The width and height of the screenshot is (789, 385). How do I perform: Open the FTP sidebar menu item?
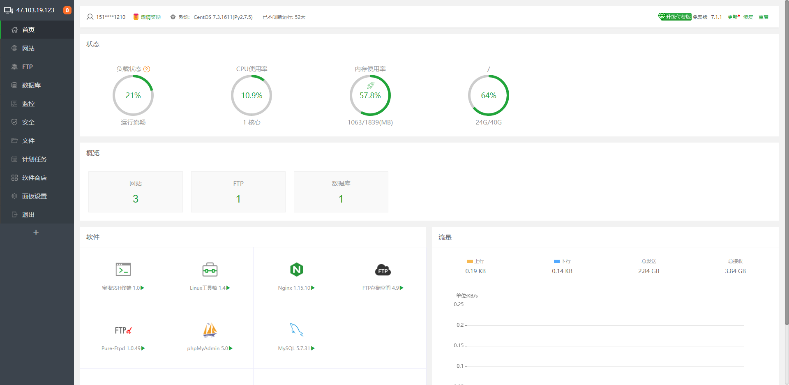tap(37, 67)
